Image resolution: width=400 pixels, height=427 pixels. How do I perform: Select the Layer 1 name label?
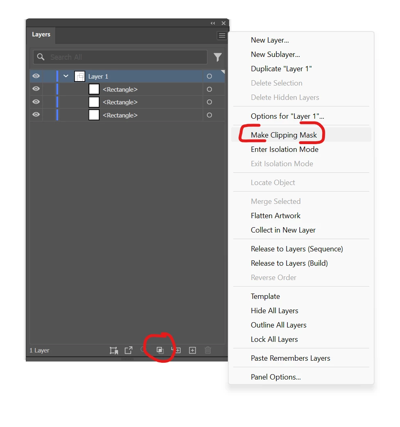click(98, 77)
